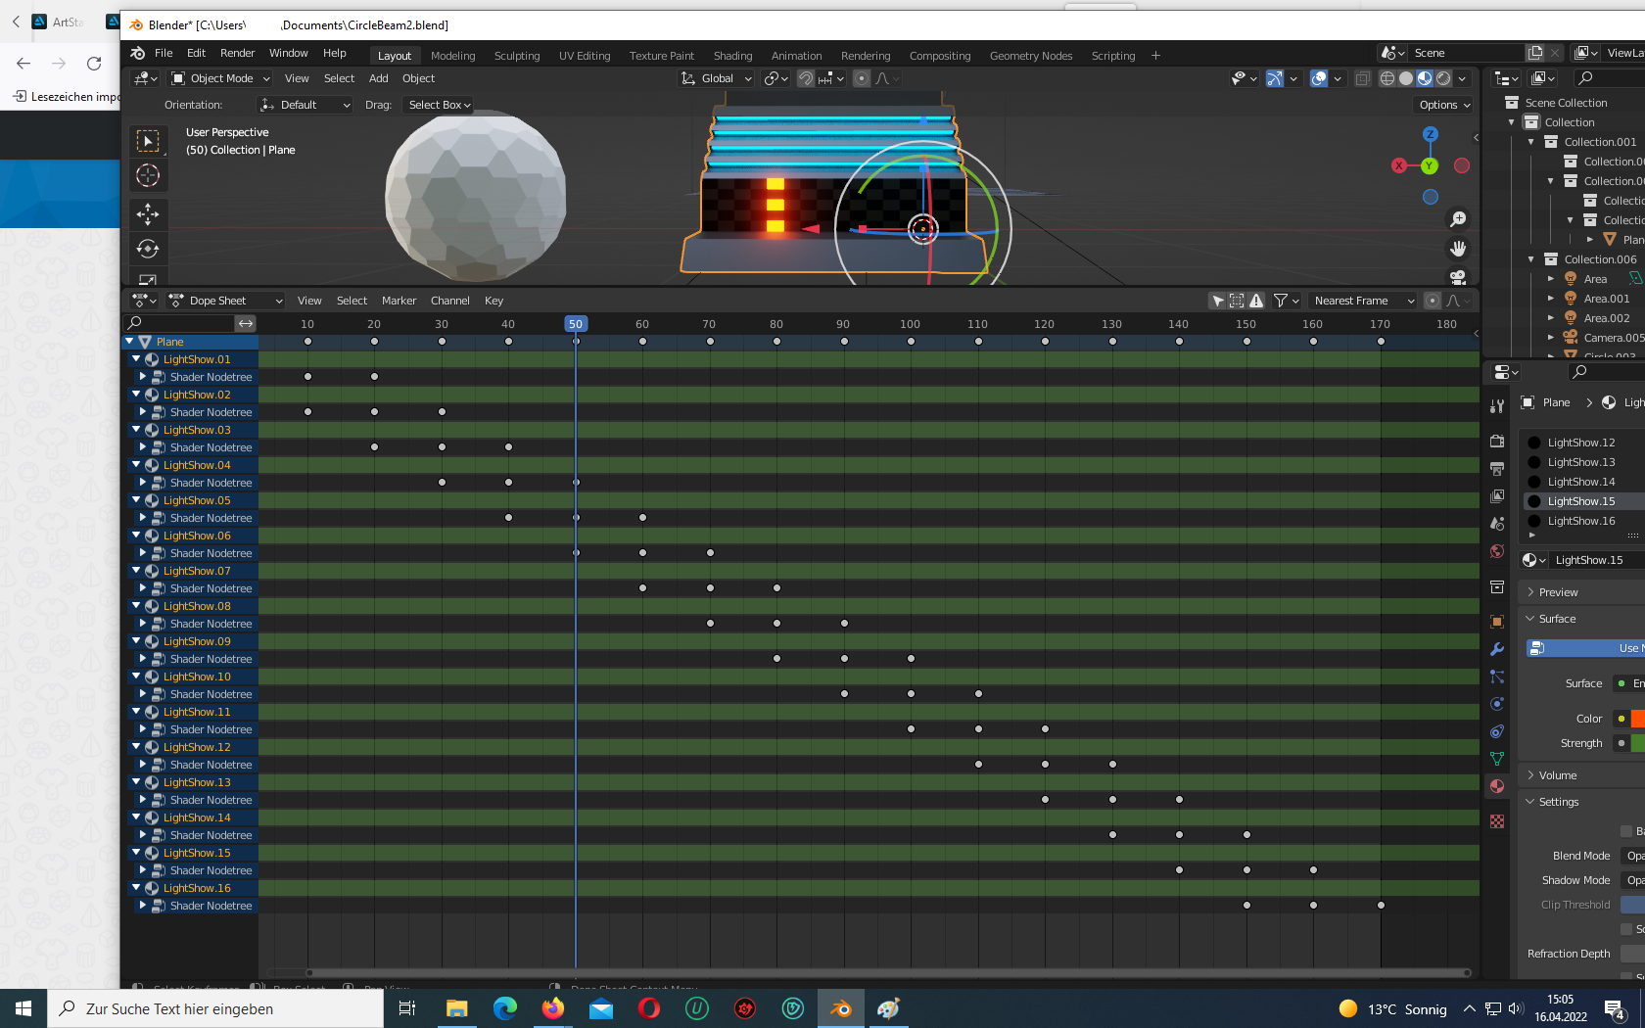Click the orange emission Color swatch
The image size is (1645, 1028).
click(x=1637, y=719)
